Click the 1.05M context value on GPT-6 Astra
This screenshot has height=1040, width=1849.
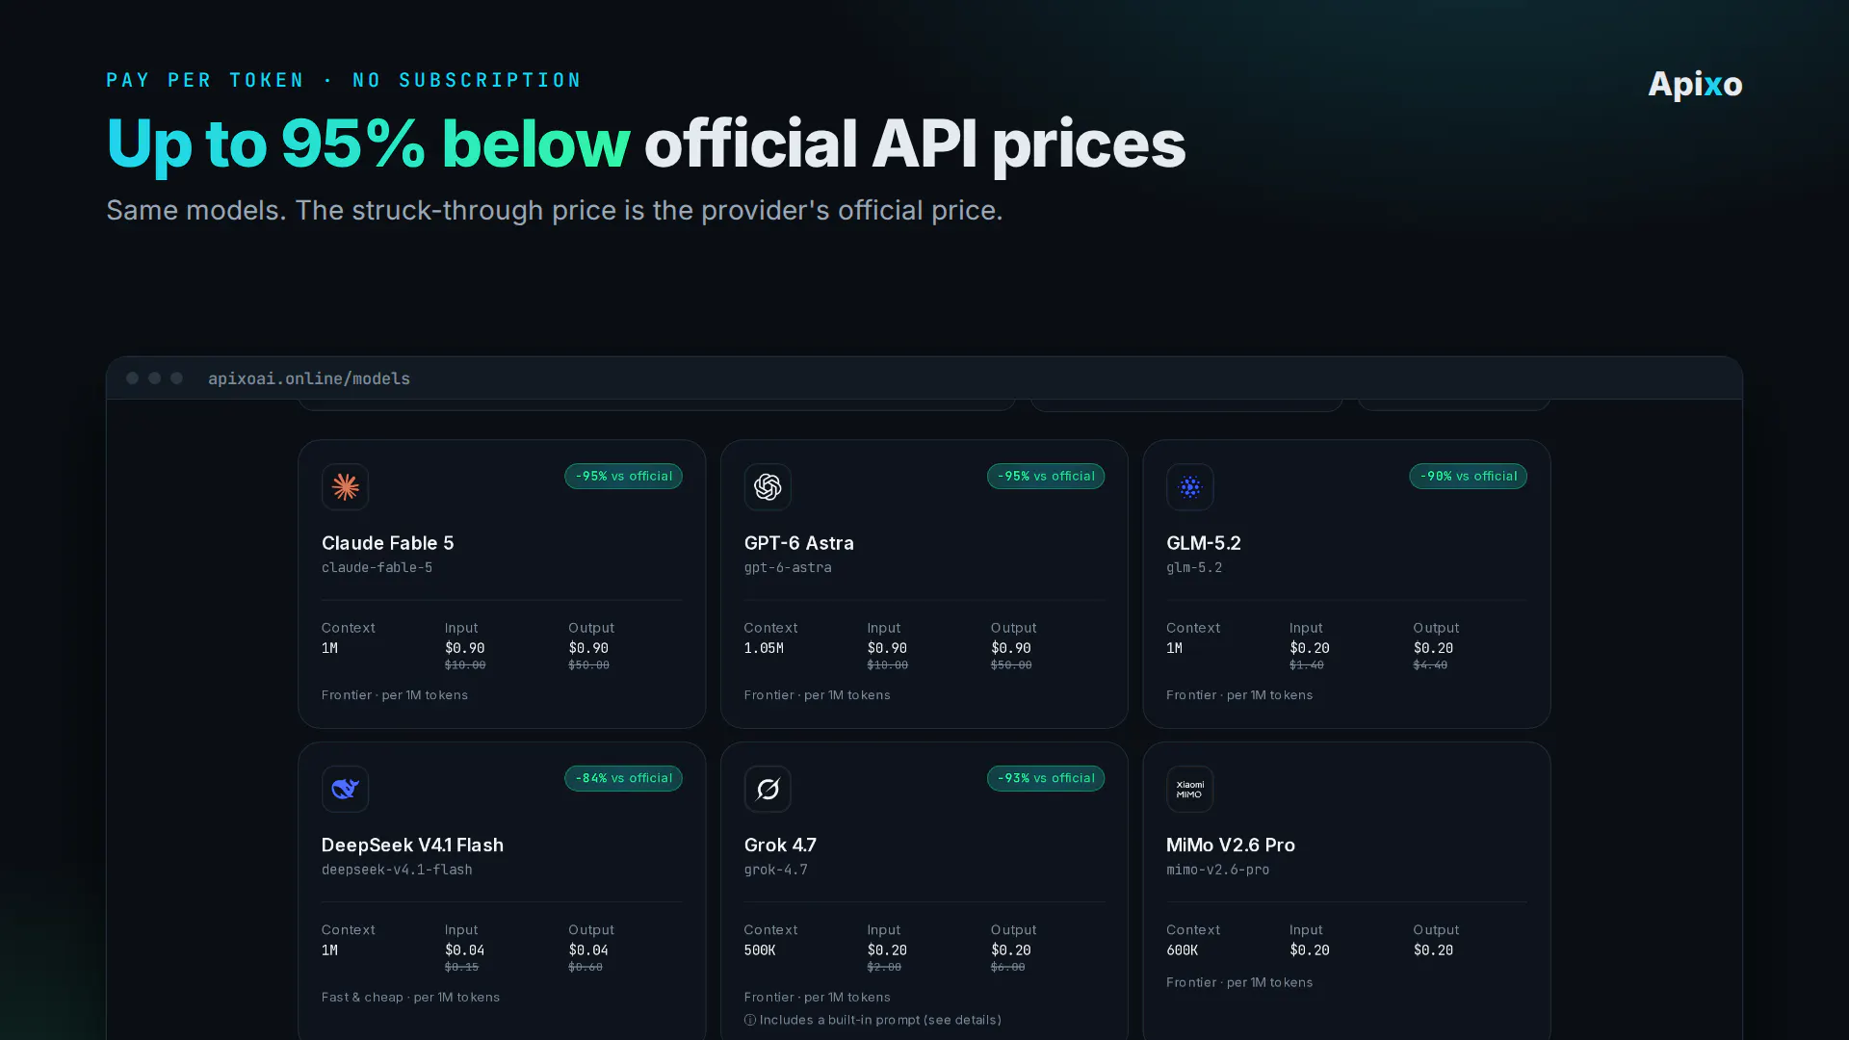pyautogui.click(x=764, y=648)
